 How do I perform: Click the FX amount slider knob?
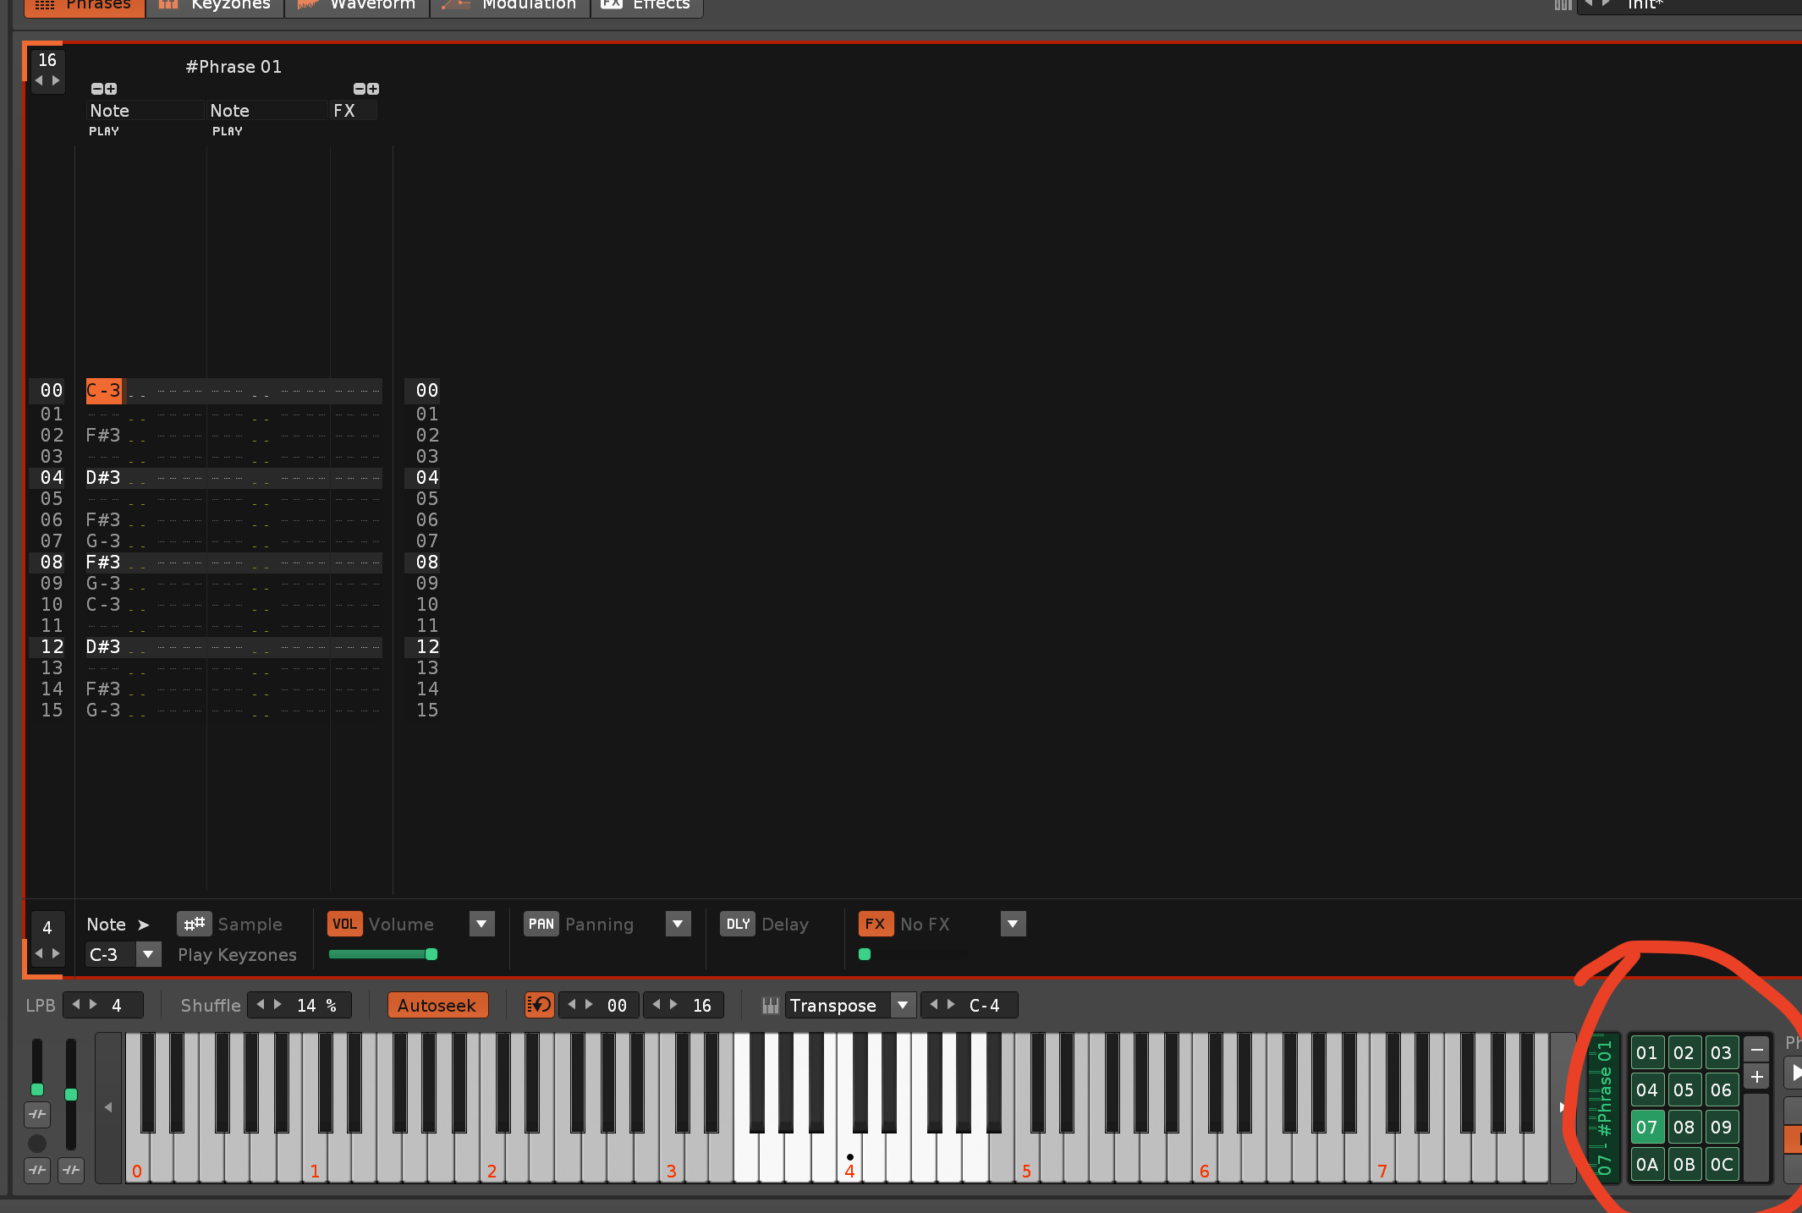click(x=865, y=954)
